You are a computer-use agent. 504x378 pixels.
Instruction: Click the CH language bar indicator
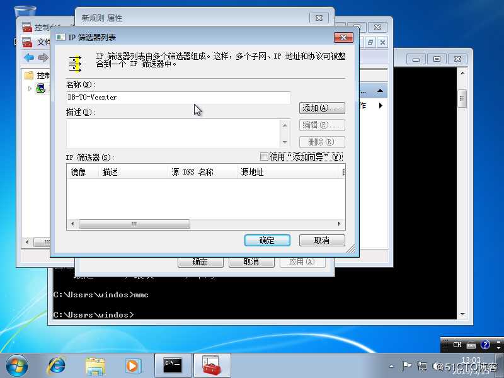(x=457, y=345)
